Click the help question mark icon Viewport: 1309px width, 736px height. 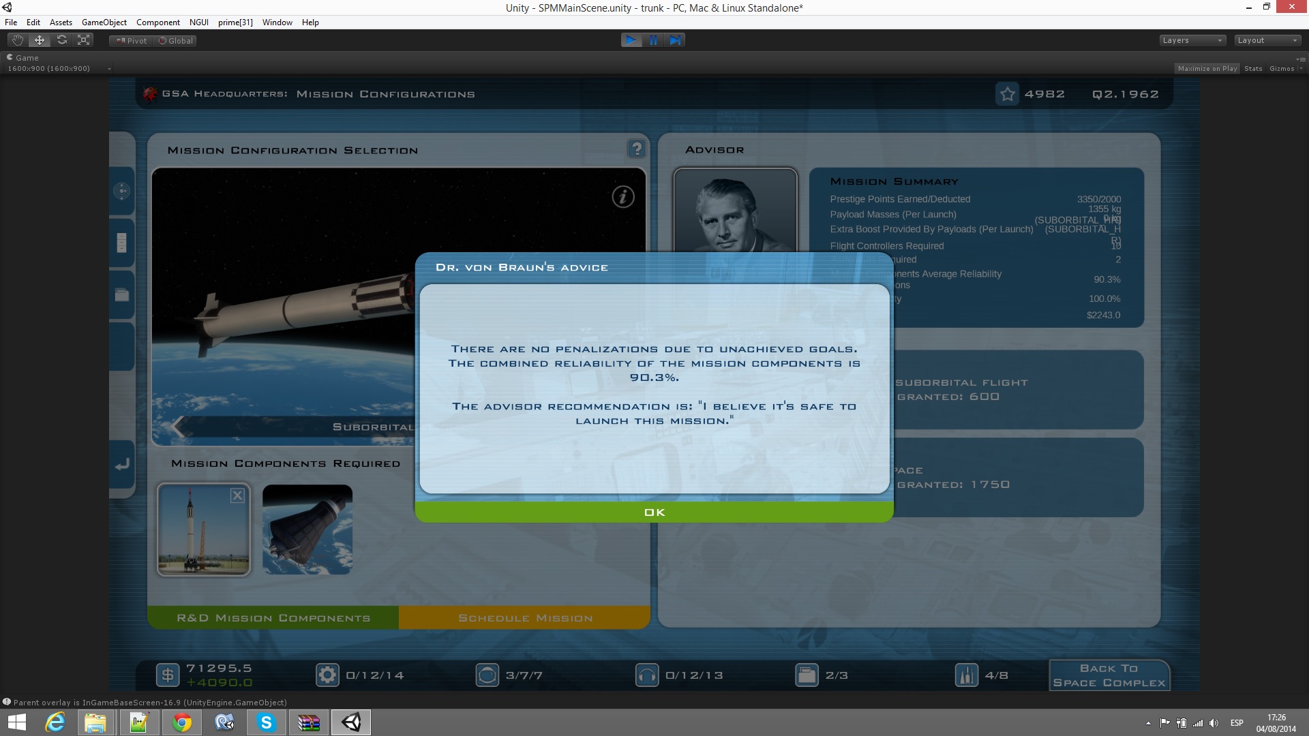point(636,149)
